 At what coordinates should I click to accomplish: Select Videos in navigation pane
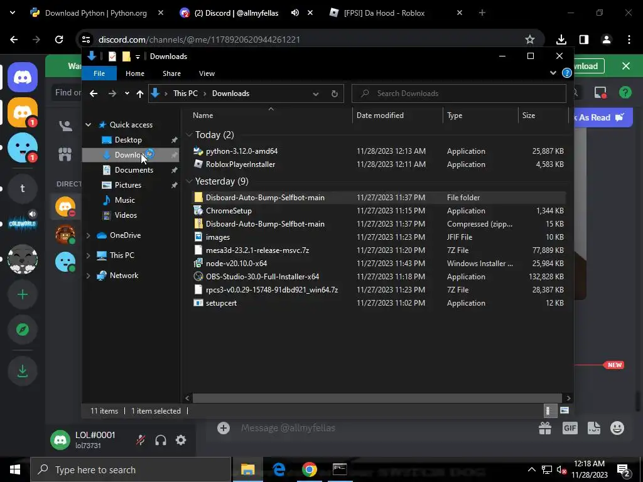pyautogui.click(x=126, y=215)
